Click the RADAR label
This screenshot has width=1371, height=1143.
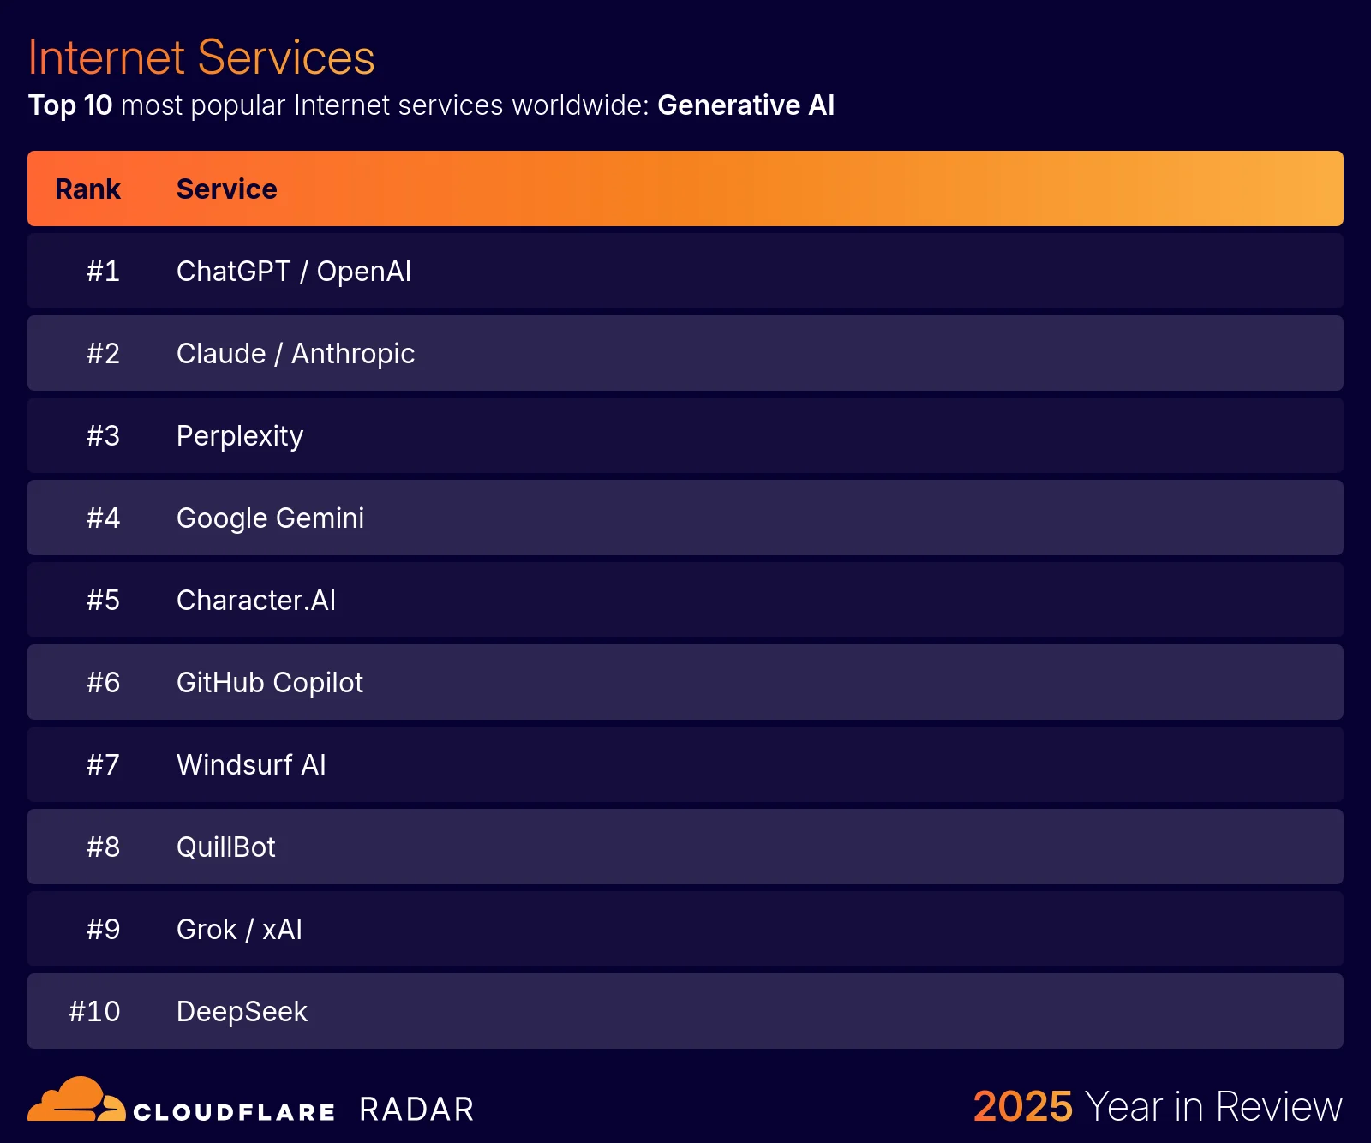click(415, 1108)
